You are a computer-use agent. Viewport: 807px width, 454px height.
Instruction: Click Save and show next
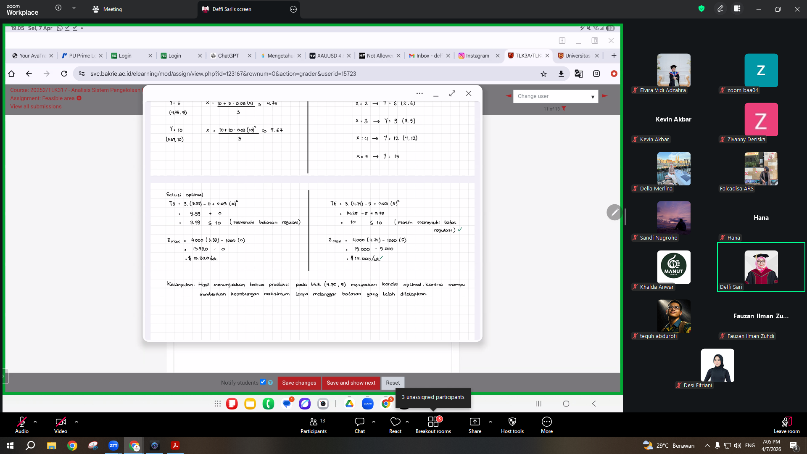[351, 383]
